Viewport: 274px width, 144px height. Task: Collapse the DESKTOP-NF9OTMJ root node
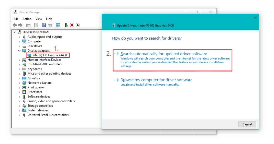tap(15, 32)
